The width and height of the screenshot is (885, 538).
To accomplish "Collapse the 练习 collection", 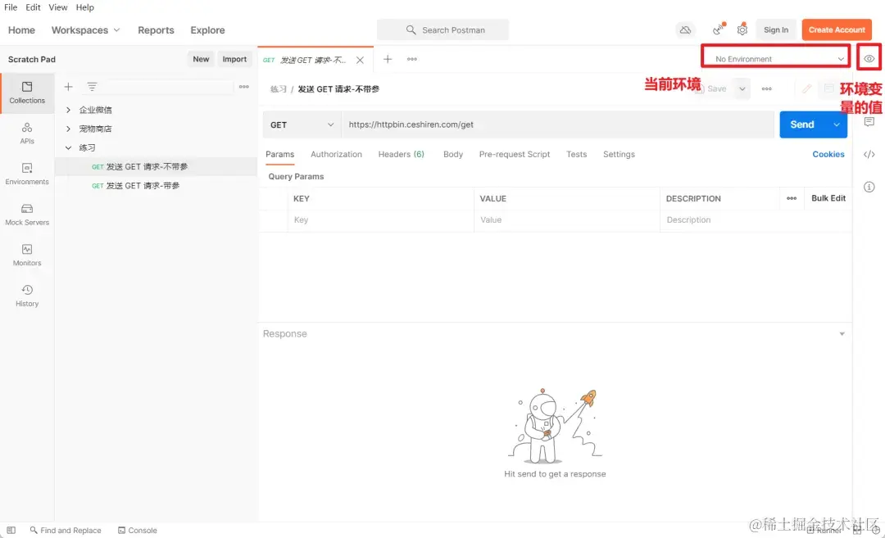I will [x=68, y=147].
